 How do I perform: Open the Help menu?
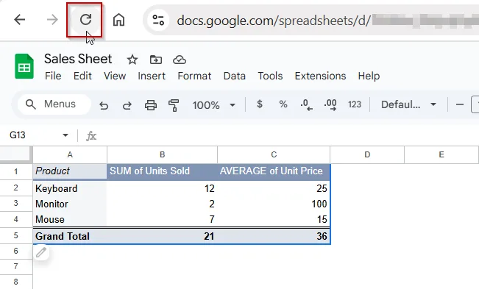[x=369, y=76]
